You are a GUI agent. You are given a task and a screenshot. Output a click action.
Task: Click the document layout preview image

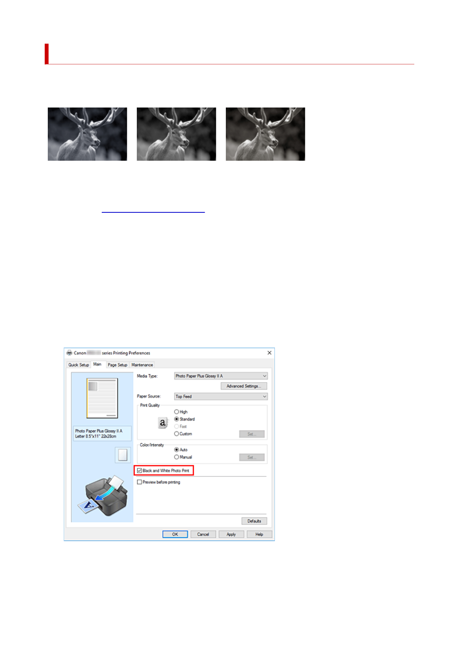(102, 398)
